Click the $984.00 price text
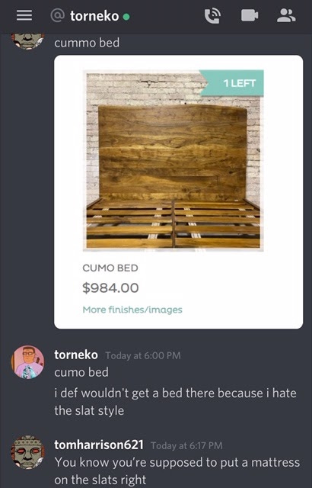Image resolution: width=312 pixels, height=488 pixels. click(x=110, y=288)
